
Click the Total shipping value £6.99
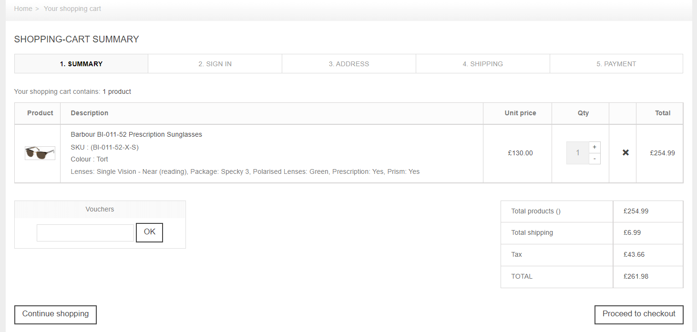point(632,232)
